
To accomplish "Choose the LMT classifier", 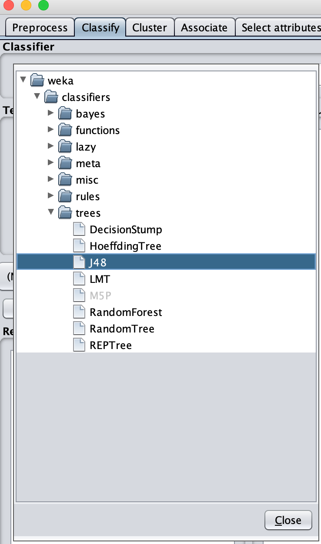I will click(x=100, y=279).
